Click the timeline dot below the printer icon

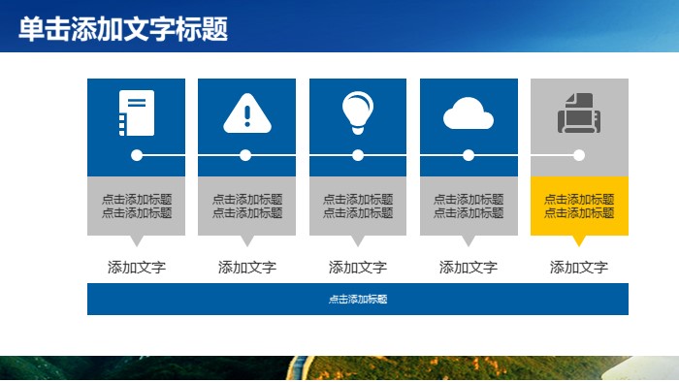(x=579, y=155)
